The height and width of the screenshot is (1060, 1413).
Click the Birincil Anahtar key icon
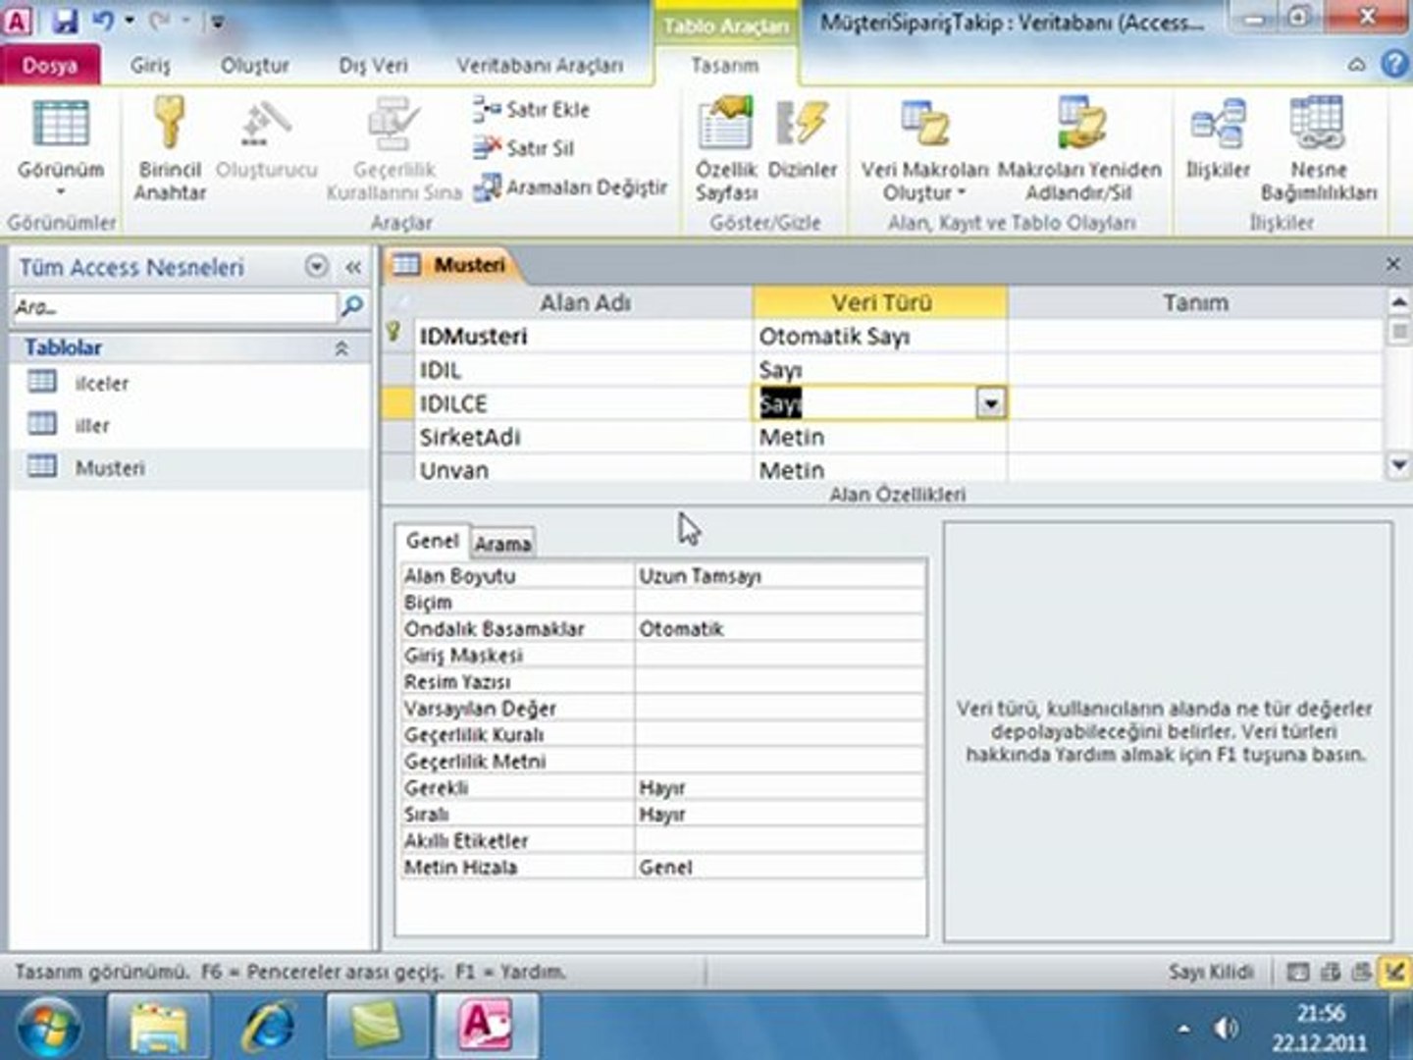(169, 125)
